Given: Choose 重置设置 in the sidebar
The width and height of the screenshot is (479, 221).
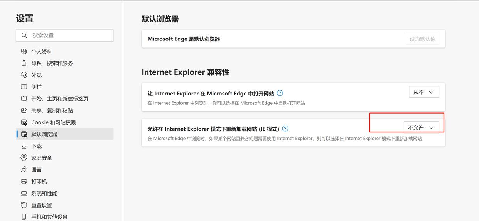Looking at the screenshot, I should pos(65,205).
